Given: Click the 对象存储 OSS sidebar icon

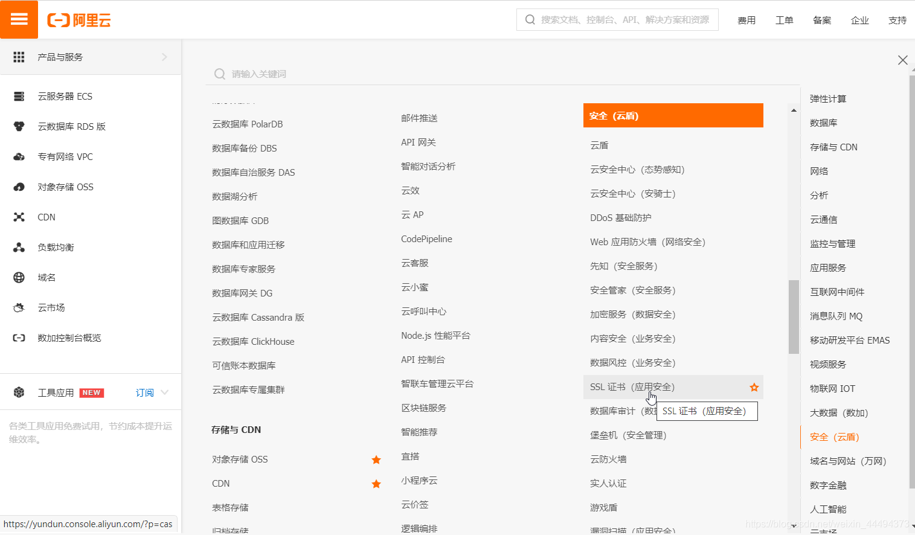Looking at the screenshot, I should [x=19, y=187].
